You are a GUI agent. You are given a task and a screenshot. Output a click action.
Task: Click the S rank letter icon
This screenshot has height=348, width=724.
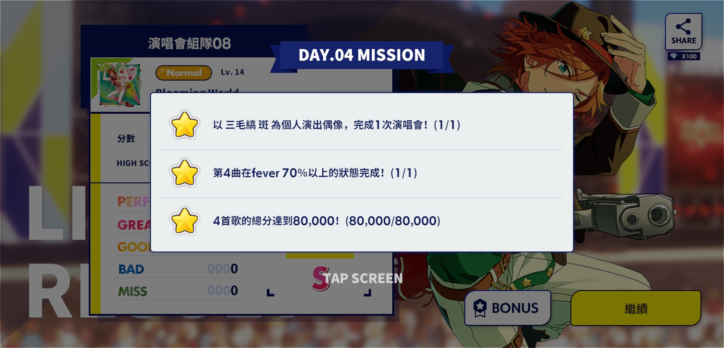click(x=321, y=278)
